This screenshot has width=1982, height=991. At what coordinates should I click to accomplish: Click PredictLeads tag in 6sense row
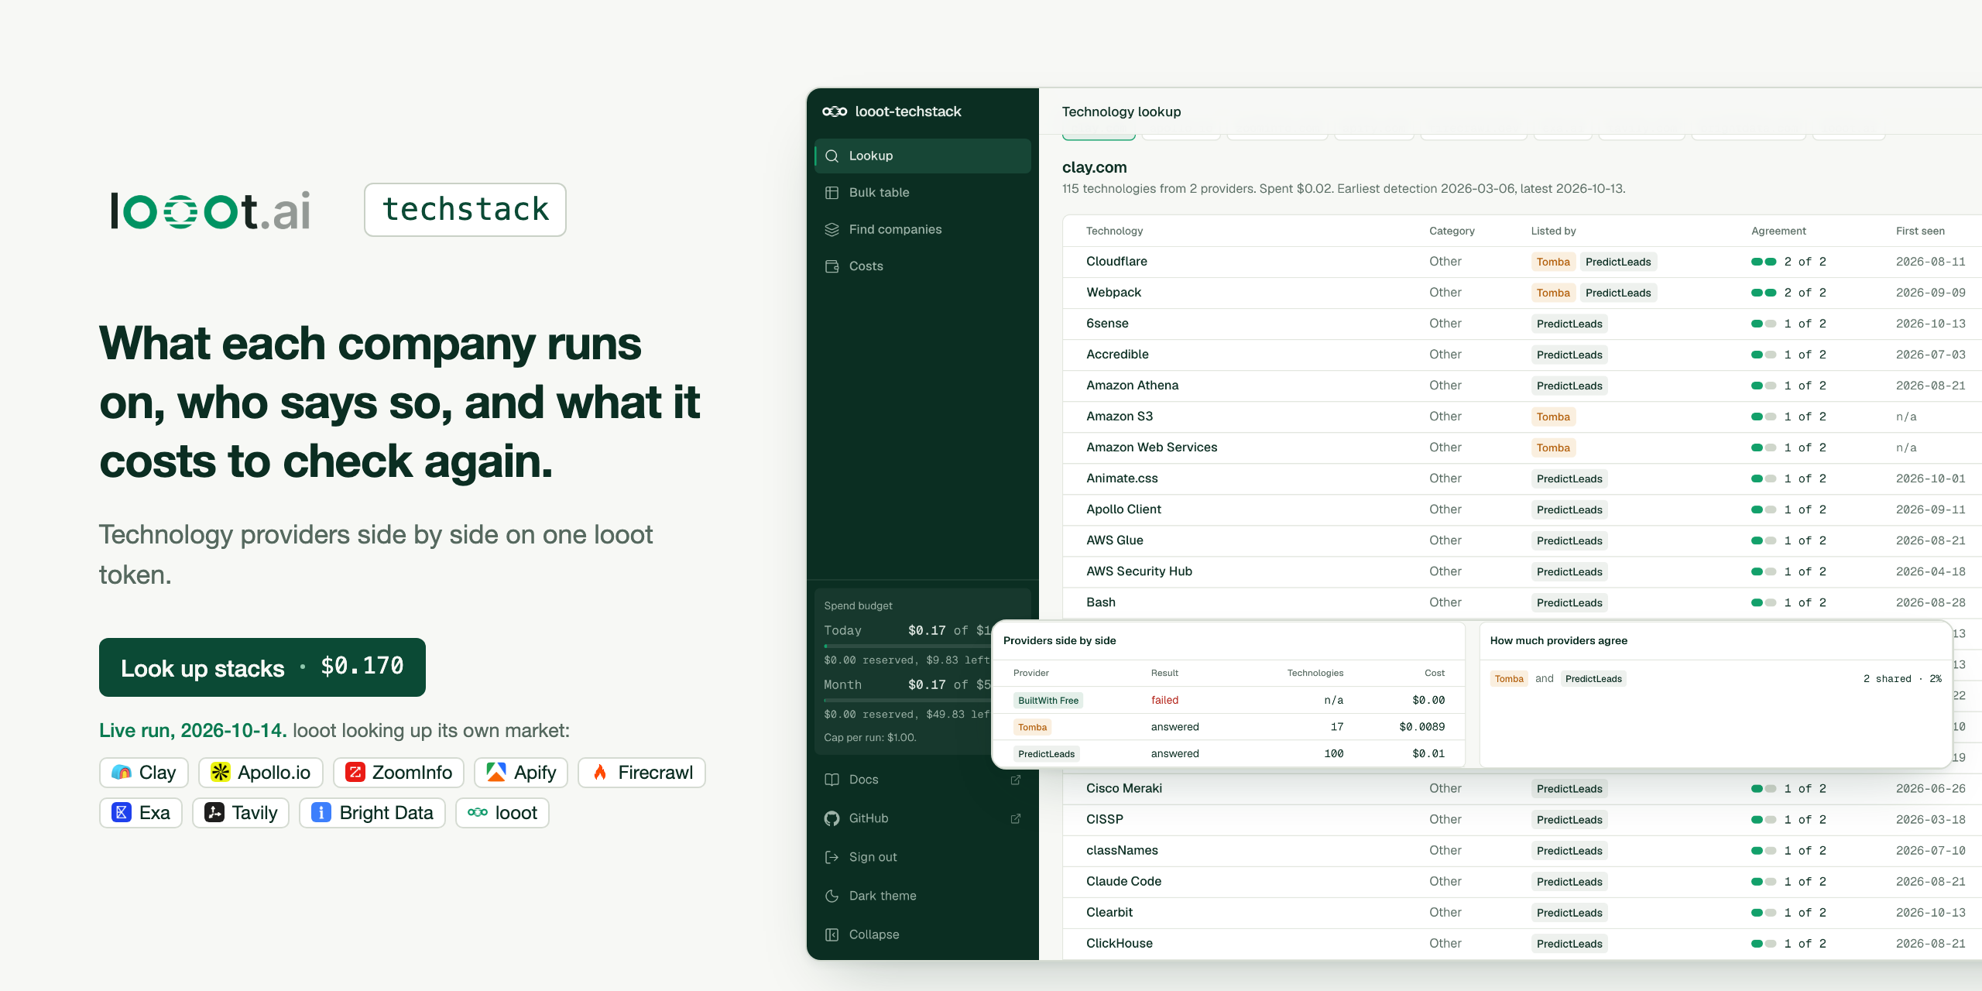(1569, 324)
